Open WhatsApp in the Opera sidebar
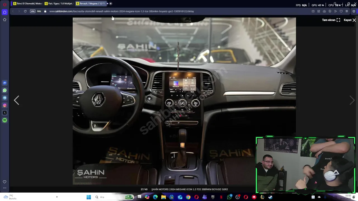Viewport: 358px width, 201px height. 4,90
